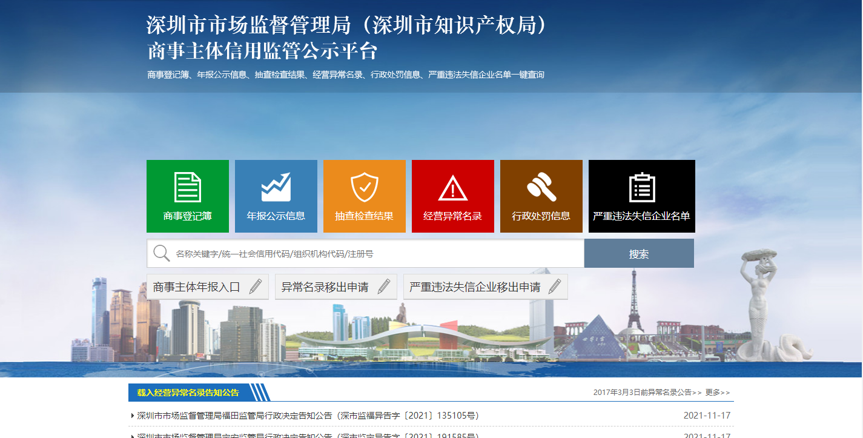Click the magnifier icon in the search bar
The image size is (863, 438).
tap(160, 253)
